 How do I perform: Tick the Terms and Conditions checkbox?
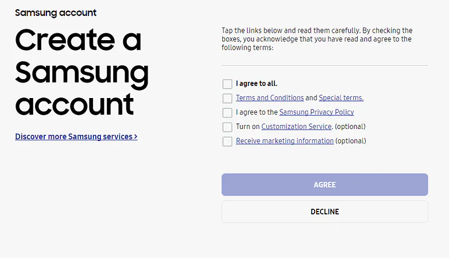[227, 99]
